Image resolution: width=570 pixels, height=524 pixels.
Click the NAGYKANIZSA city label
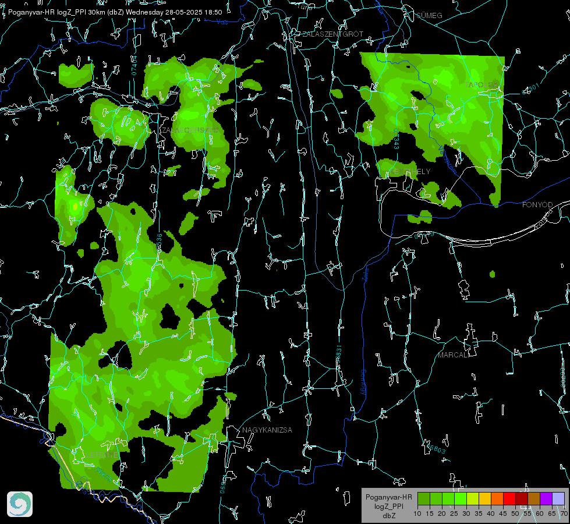click(x=267, y=430)
